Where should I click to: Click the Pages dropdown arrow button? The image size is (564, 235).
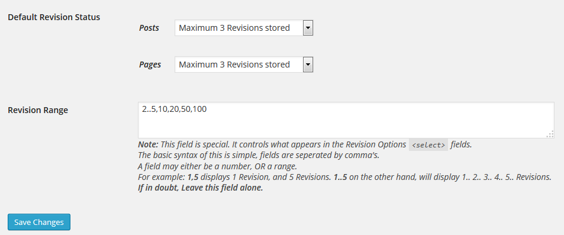308,65
